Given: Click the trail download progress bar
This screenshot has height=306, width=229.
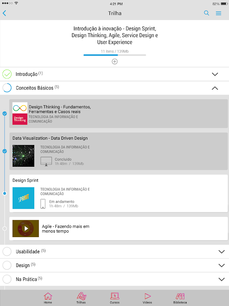Looking at the screenshot, I should point(114,55).
